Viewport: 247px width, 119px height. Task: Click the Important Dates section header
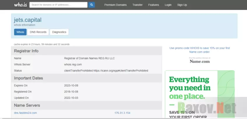[87, 78]
